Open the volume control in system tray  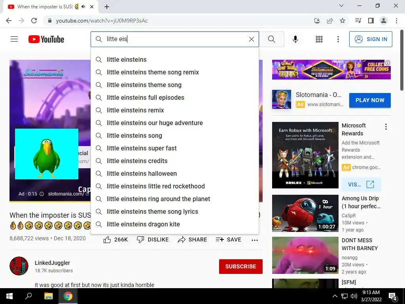pos(354,296)
